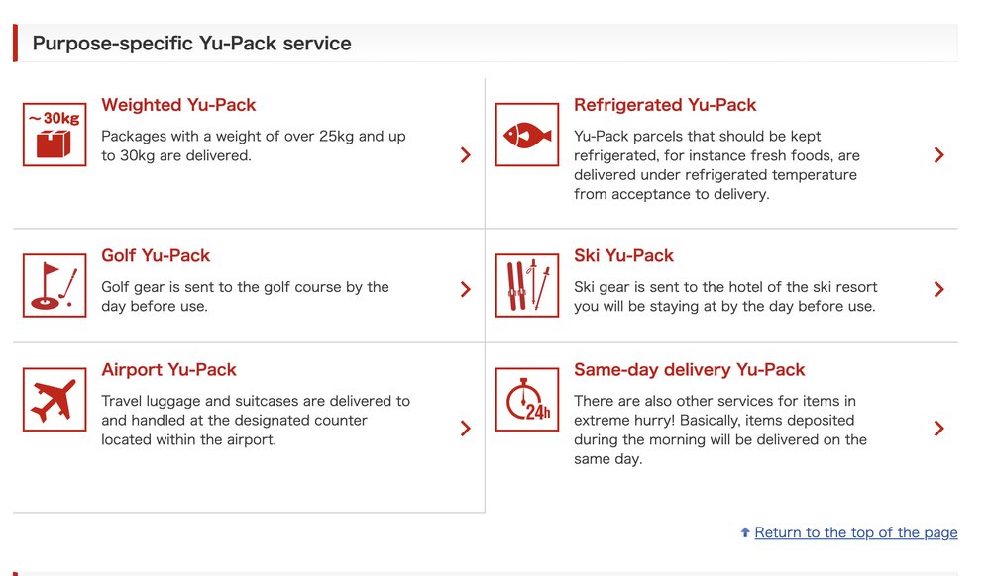Select the golf flag icon

tap(54, 283)
